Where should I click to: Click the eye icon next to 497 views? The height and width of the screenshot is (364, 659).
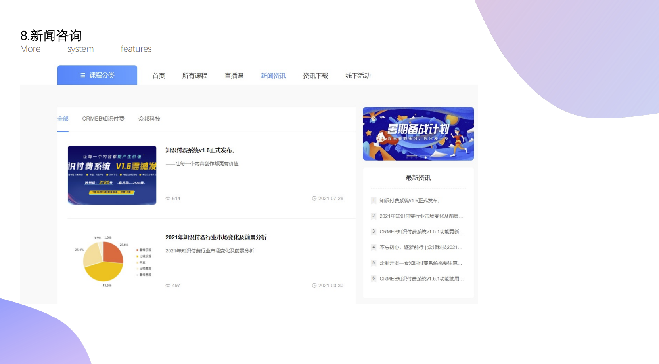point(168,286)
